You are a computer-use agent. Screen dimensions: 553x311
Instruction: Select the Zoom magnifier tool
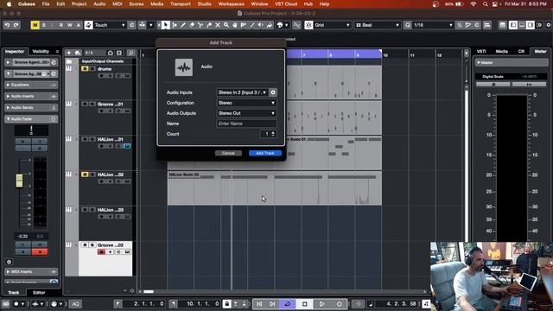[226, 25]
